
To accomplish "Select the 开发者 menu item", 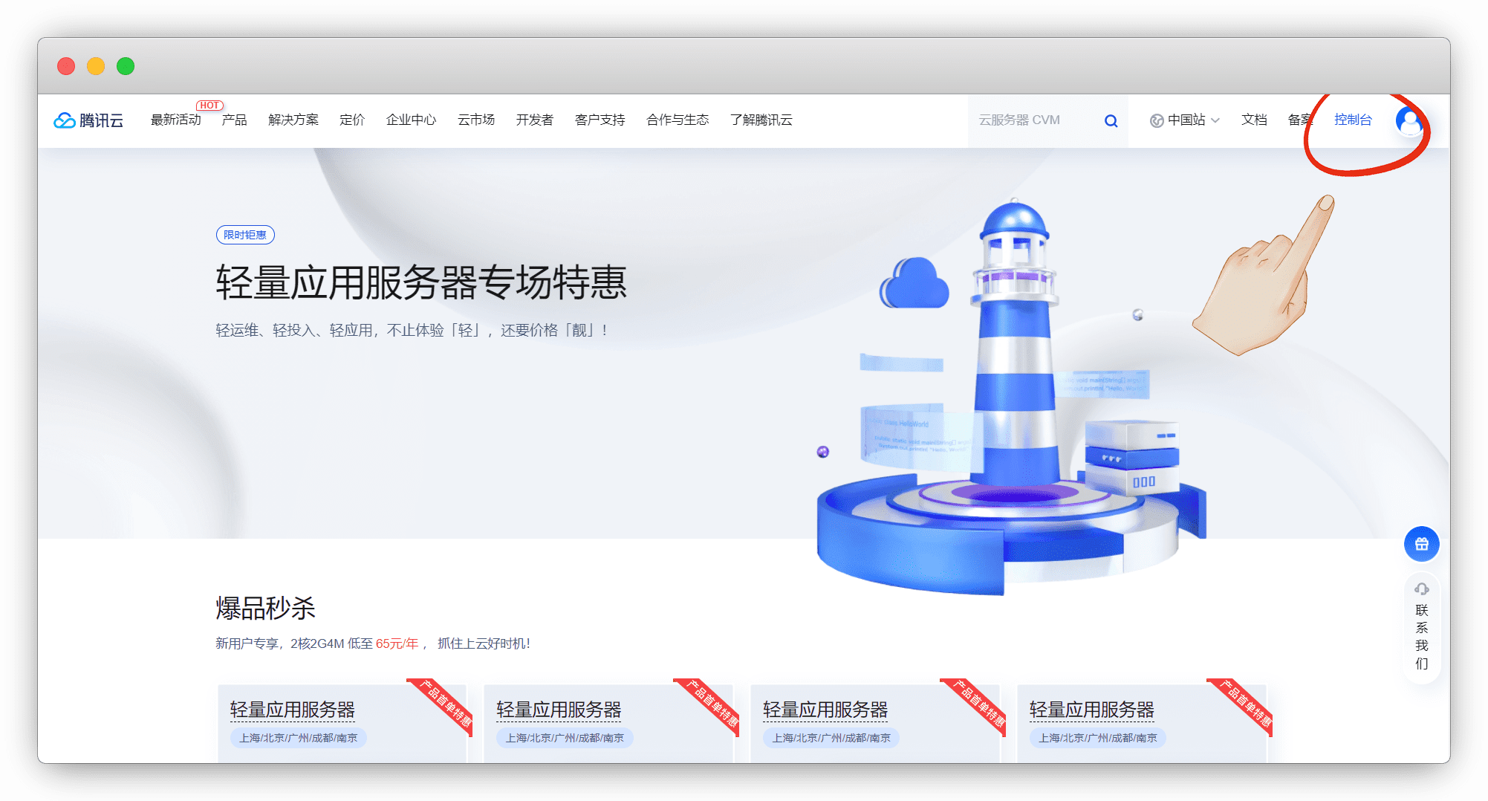I will [534, 120].
